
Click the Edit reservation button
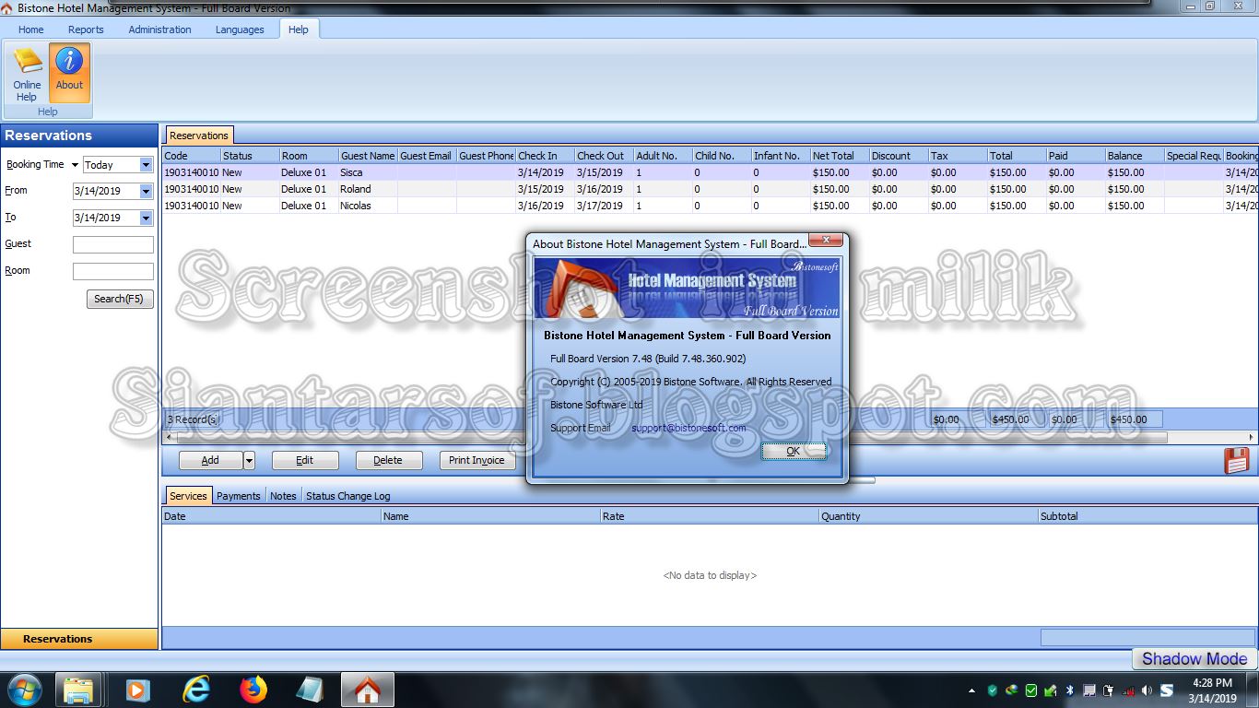305,460
